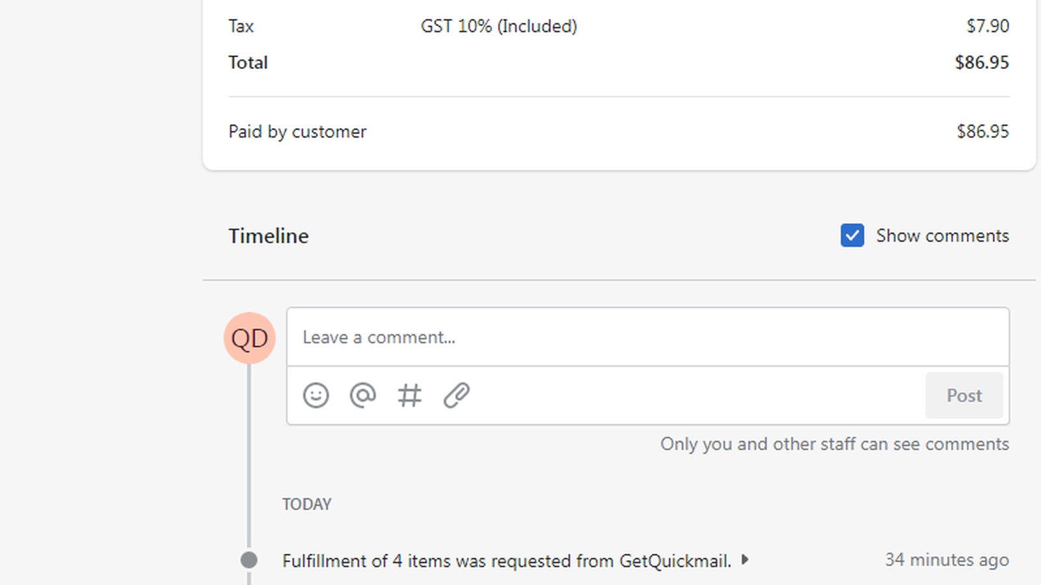Click the disclosure arrow next to fulfillment entry

pyautogui.click(x=746, y=560)
